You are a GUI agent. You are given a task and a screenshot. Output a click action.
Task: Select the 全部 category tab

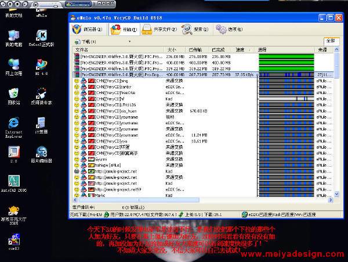coord(331,41)
